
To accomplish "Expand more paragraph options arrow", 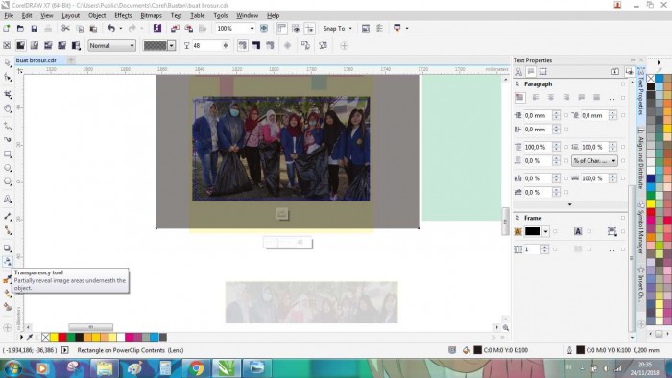I will tap(569, 204).
